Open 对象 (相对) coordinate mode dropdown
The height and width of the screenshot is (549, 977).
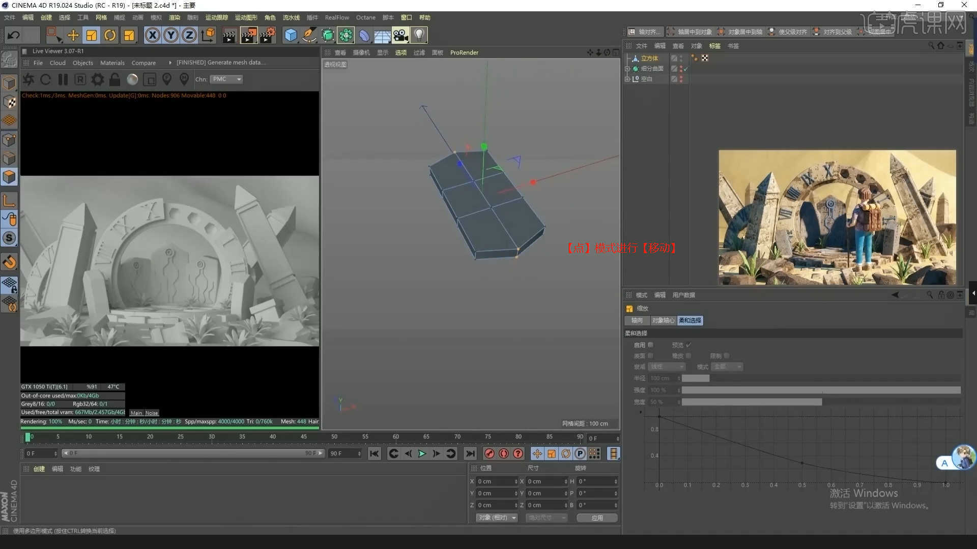(497, 517)
